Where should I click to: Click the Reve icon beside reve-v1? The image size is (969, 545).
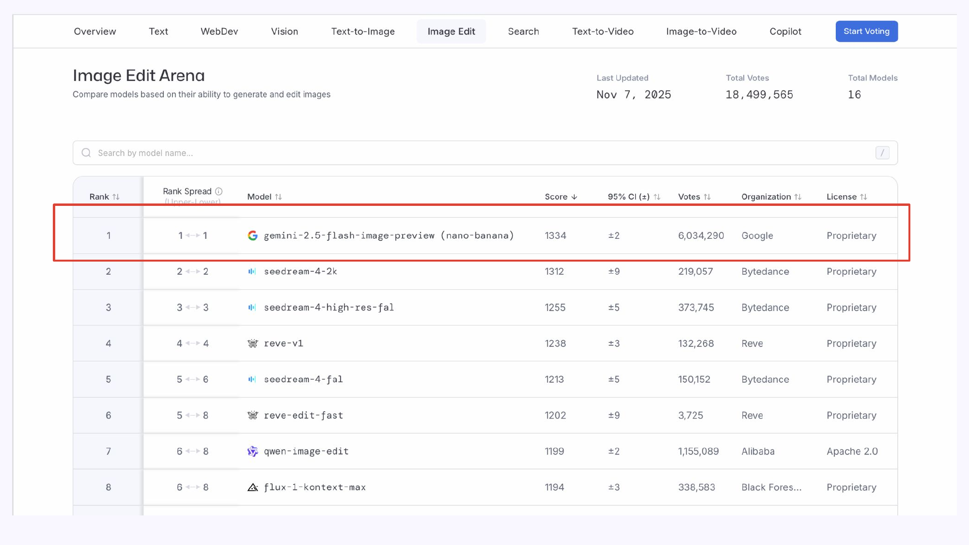point(252,343)
